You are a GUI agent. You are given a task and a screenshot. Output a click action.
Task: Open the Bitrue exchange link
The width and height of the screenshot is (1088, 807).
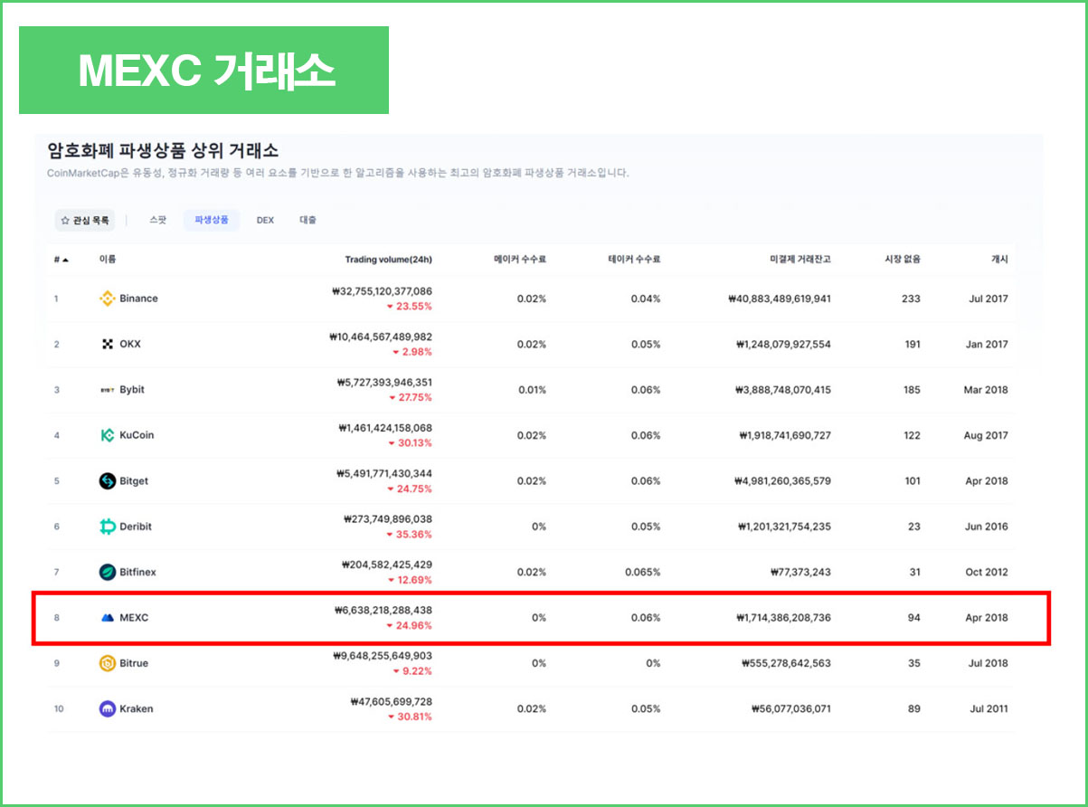tap(134, 663)
